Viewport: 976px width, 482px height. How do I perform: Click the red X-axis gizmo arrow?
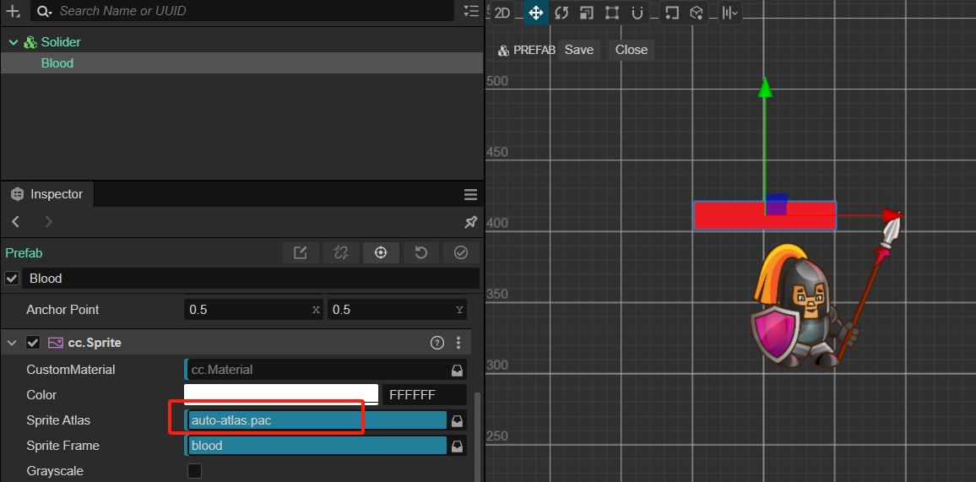click(892, 215)
